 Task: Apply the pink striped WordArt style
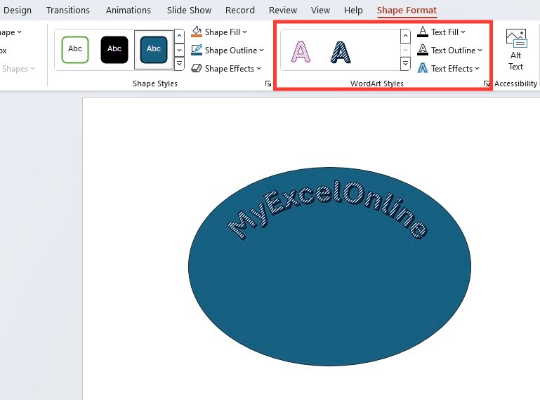pos(301,52)
